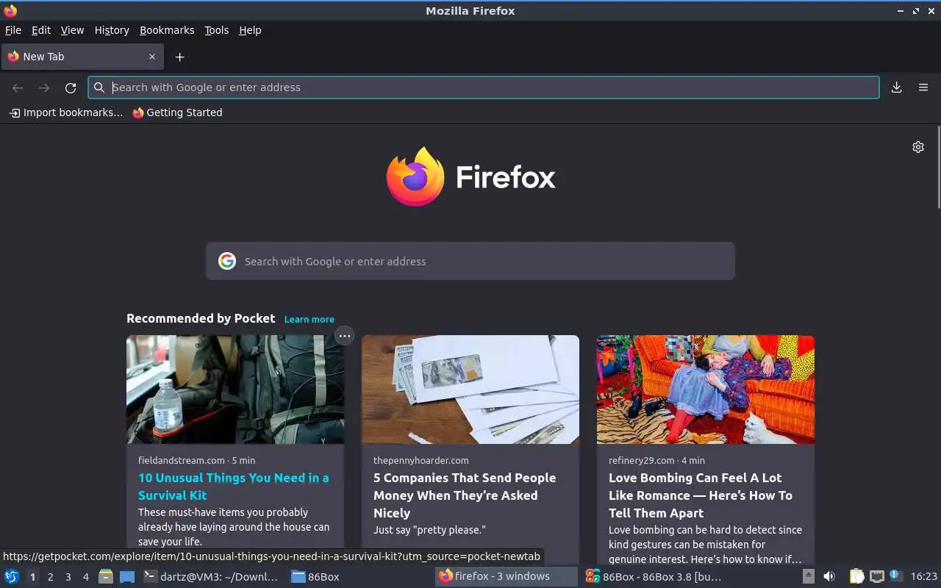Open the Firefox hamburger application menu
This screenshot has width=941, height=588.
click(x=923, y=87)
